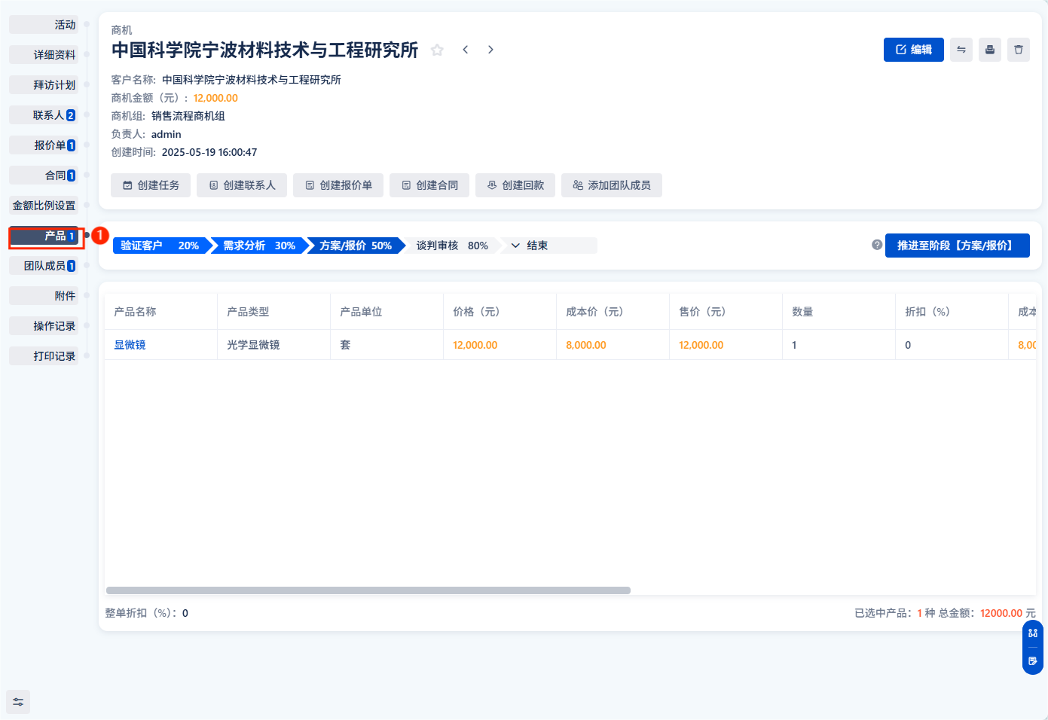1048x720 pixels.
Task: Open the 团队成员 sidebar tab
Action: click(x=44, y=266)
